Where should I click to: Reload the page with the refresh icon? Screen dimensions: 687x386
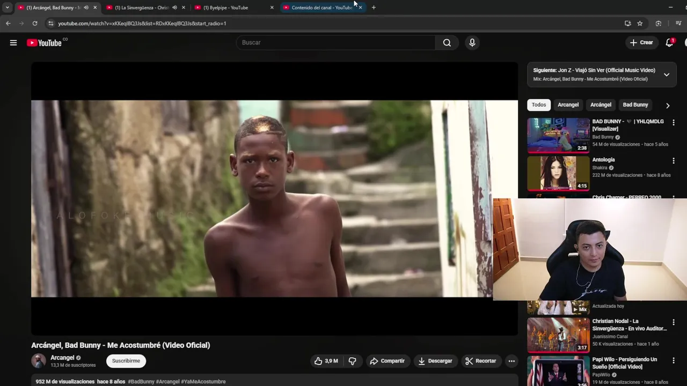pos(35,24)
